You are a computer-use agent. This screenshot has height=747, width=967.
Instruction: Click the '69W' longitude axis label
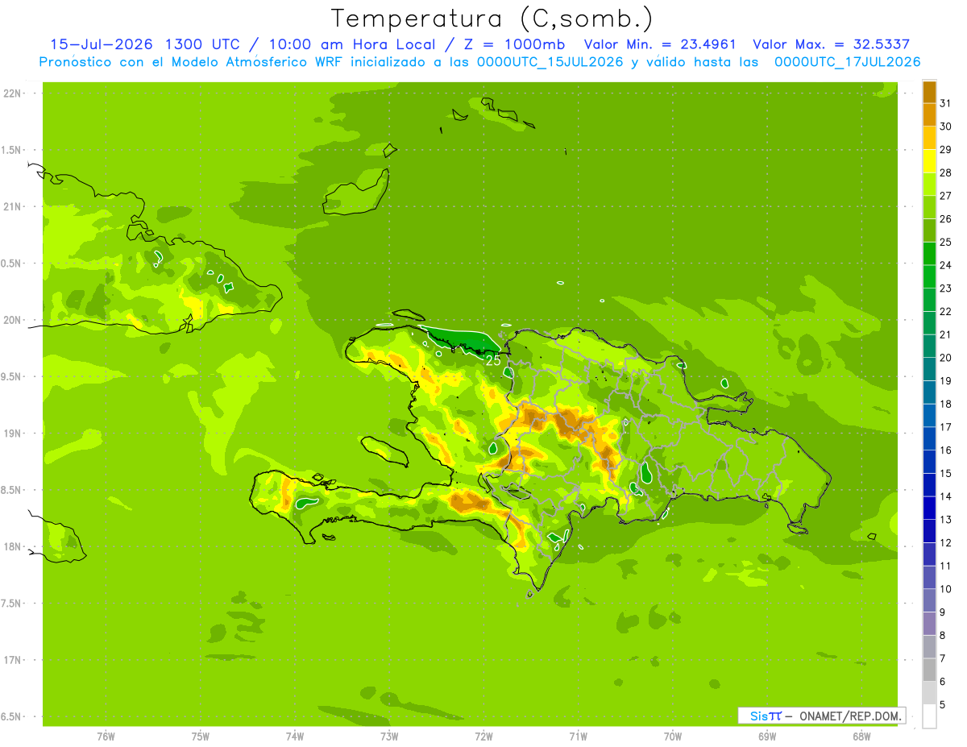click(x=767, y=737)
